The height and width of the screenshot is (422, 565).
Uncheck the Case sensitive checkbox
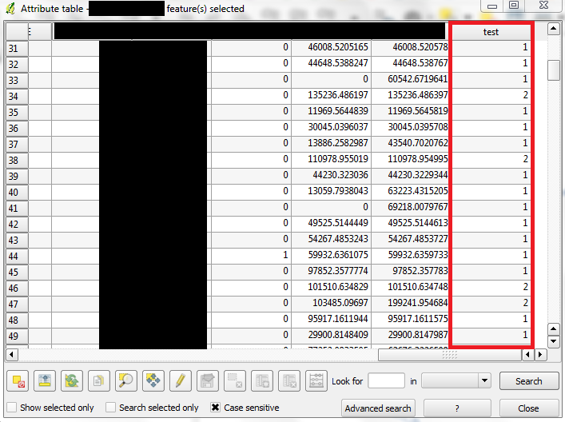(215, 408)
